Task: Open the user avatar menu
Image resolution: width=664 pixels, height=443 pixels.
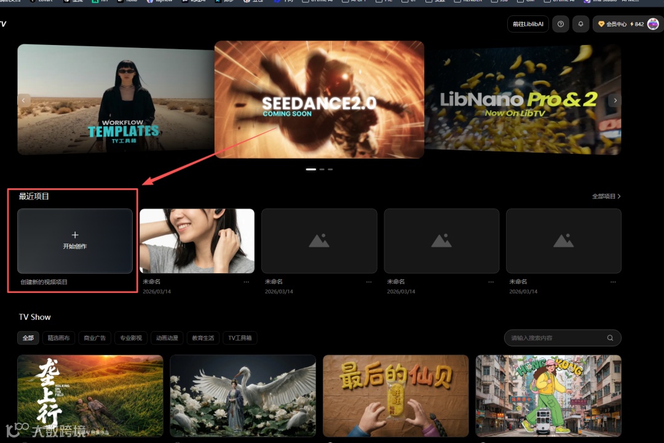Action: coord(652,24)
